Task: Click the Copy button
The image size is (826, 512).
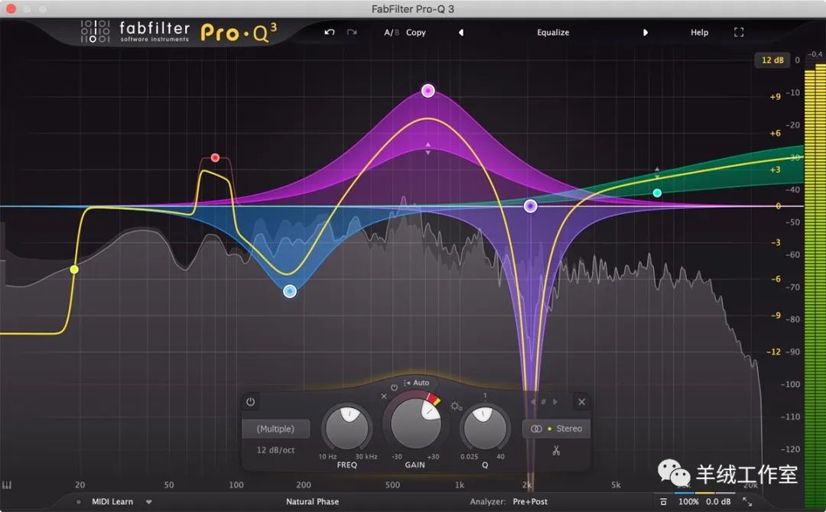Action: 416,33
